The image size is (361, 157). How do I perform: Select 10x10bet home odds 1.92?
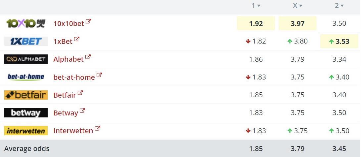256,23
